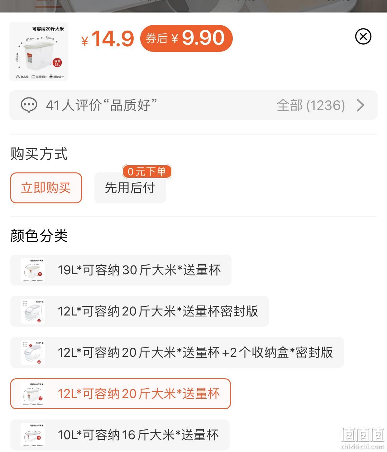The image size is (387, 452).
Task: Choose 12L 送量杯密封版 option
Action: pos(140,311)
